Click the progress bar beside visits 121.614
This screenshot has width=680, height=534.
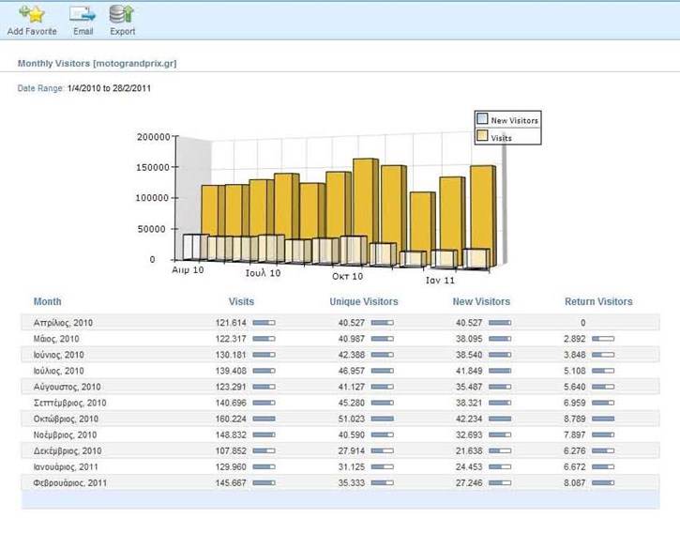click(x=264, y=323)
